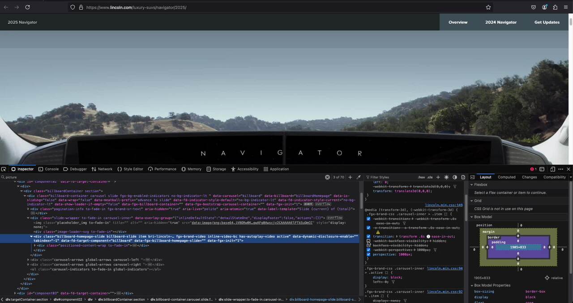Image resolution: width=573 pixels, height=303 pixels.
Task: Switch to the Changes sidebar tab
Action: click(x=529, y=177)
